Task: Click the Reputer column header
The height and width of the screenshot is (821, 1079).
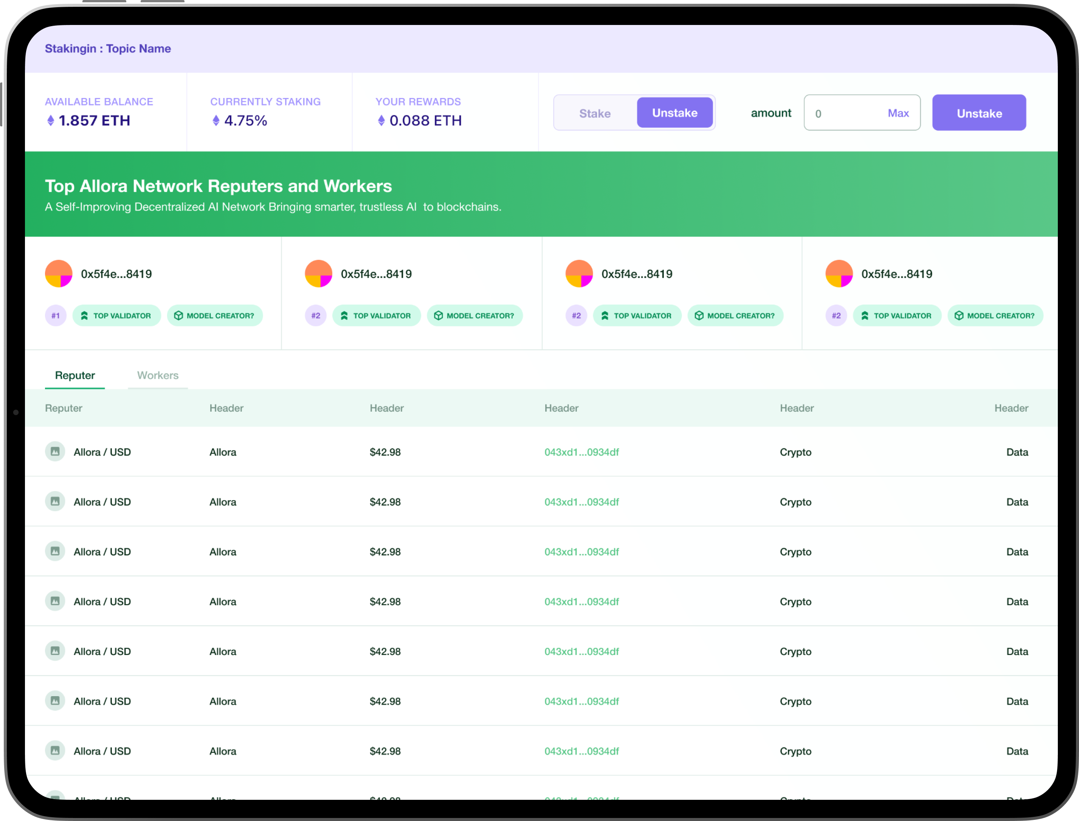Action: point(64,408)
